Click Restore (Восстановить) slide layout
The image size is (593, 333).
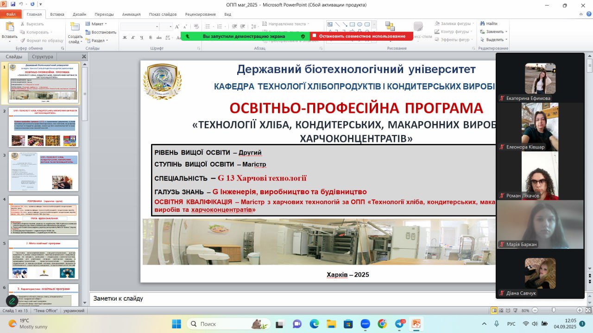[x=101, y=32]
